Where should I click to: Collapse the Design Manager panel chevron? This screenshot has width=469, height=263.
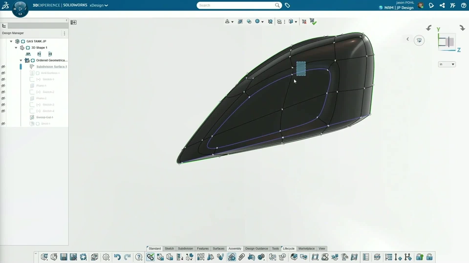tap(66, 20)
